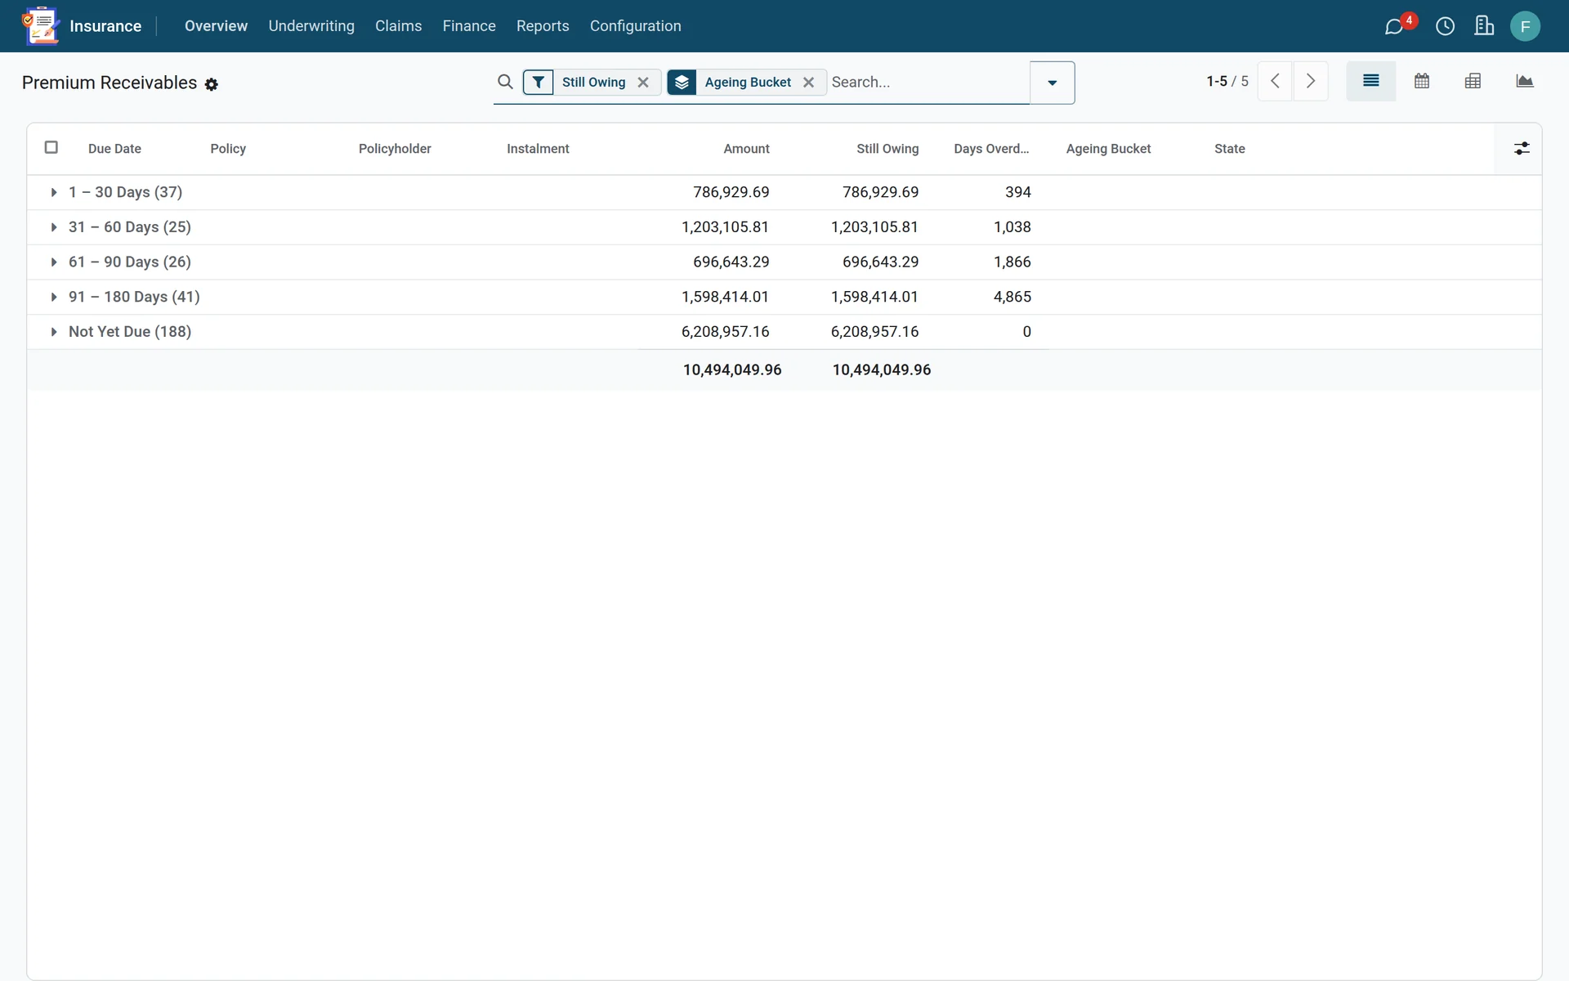The image size is (1569, 981).
Task: Click the Still Owing filter funnel icon
Action: click(x=538, y=82)
